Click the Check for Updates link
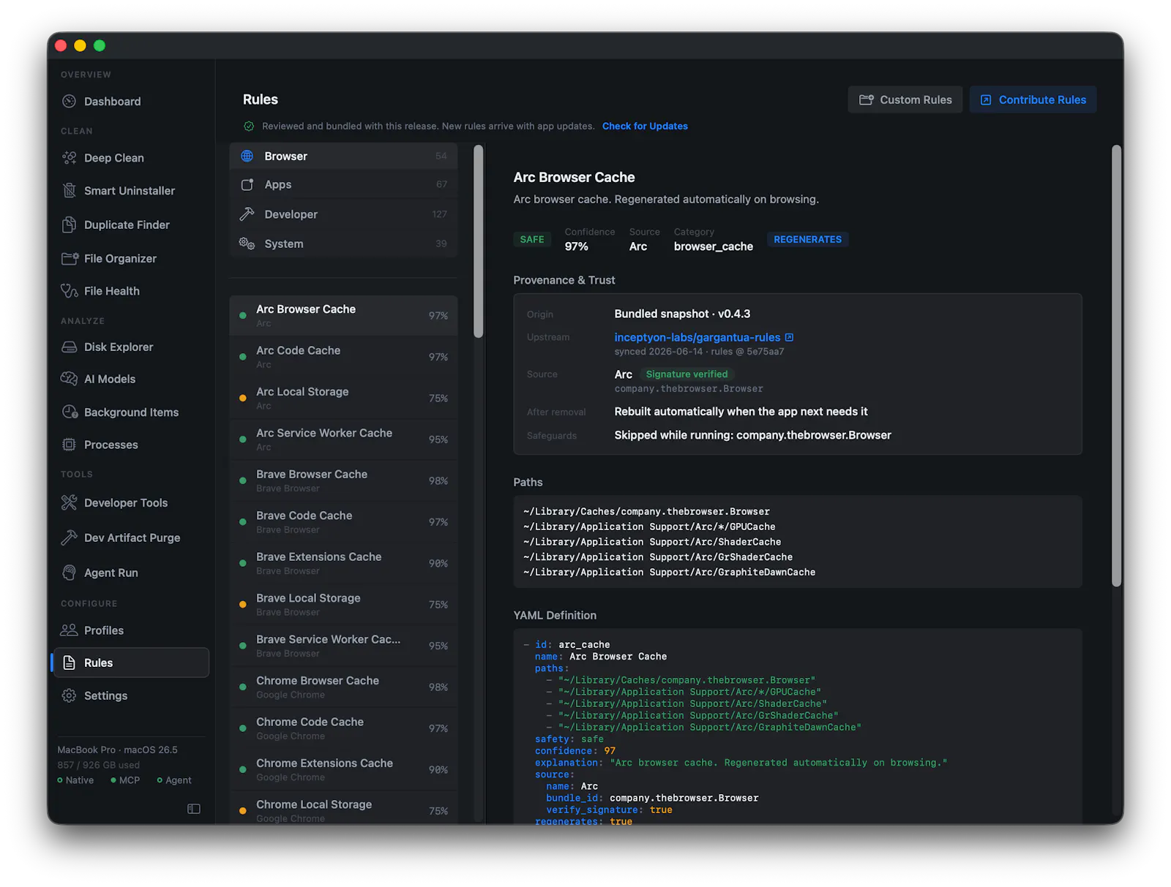Screen dimensions: 1171x887 point(645,126)
